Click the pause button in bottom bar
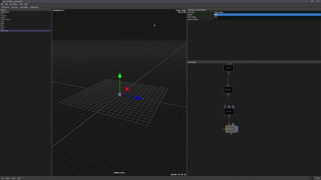321x180 pixels. pyautogui.click(x=8, y=178)
